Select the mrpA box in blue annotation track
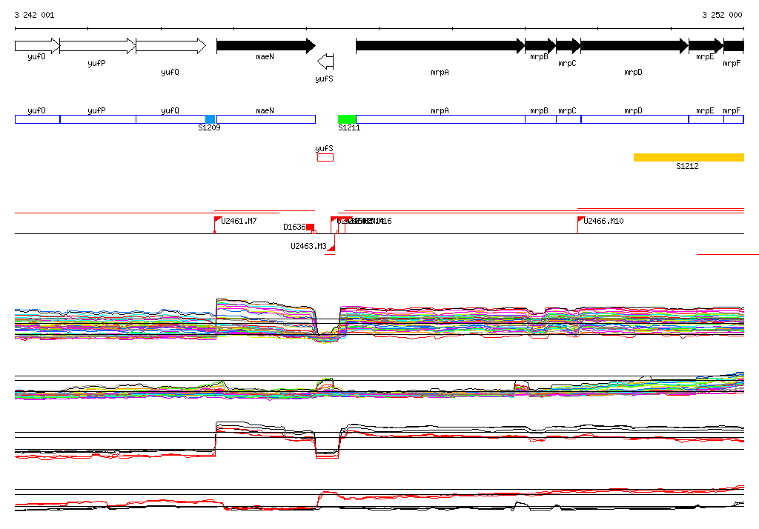 point(440,119)
